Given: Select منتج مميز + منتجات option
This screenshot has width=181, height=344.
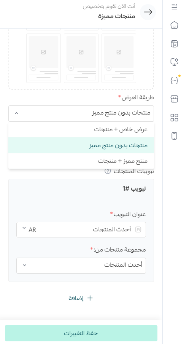Looking at the screenshot, I should pyautogui.click(x=81, y=161).
